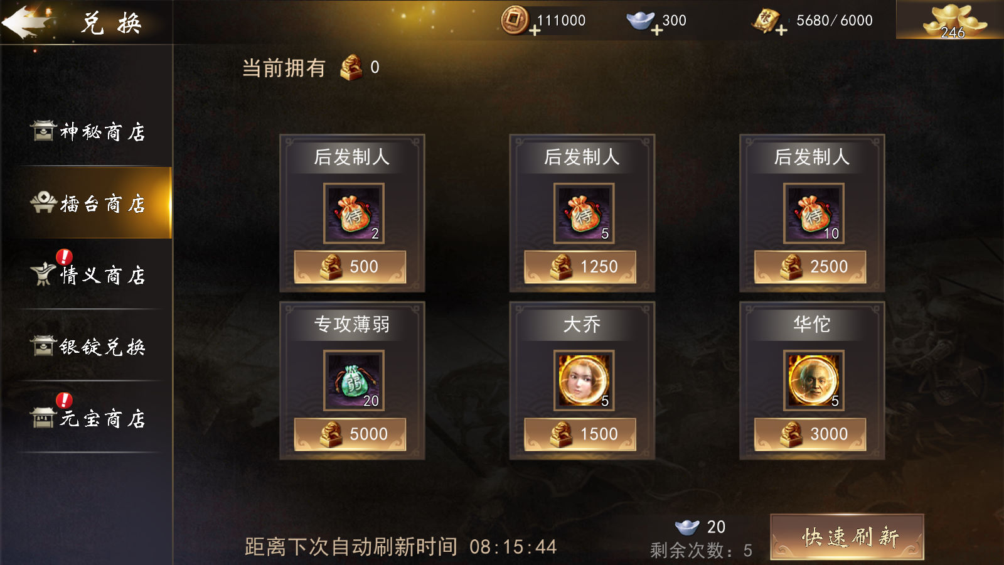Add silver ingots via the plus icon
This screenshot has height=565, width=1004.
point(656,30)
